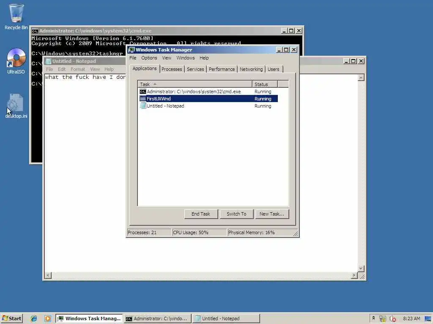Select the FirstUXWnd task row
The height and width of the screenshot is (324, 433).
(x=208, y=99)
